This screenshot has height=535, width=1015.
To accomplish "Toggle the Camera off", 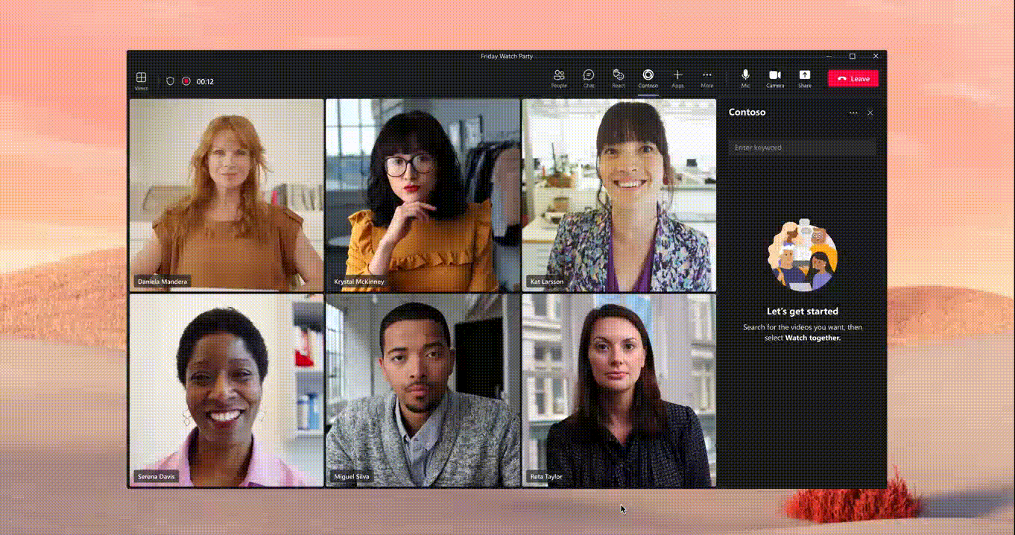I will coord(775,77).
